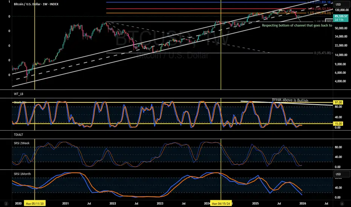Select the TDIALT indicator label

[18, 135]
